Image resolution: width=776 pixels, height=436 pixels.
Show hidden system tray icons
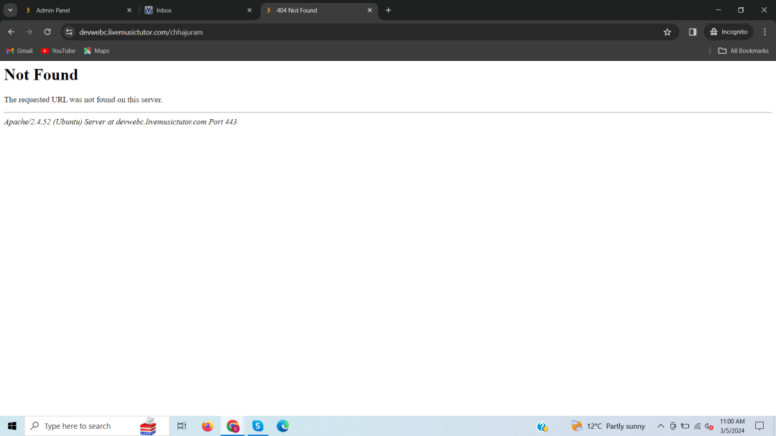tap(660, 426)
